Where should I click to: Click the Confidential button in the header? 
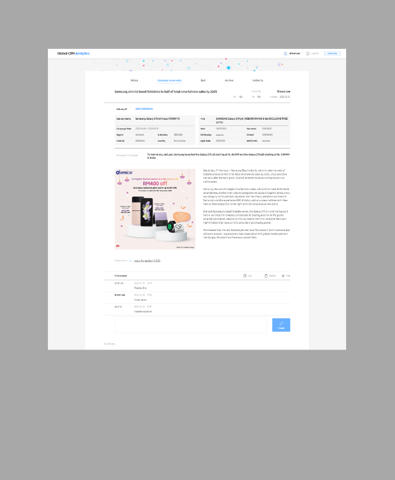pos(332,54)
